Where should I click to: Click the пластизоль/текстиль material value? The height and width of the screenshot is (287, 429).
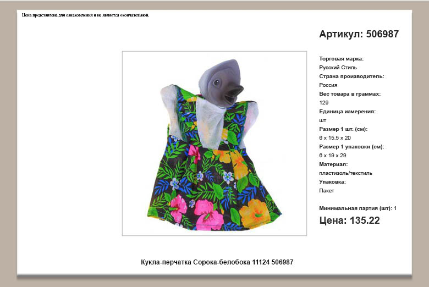(x=345, y=173)
